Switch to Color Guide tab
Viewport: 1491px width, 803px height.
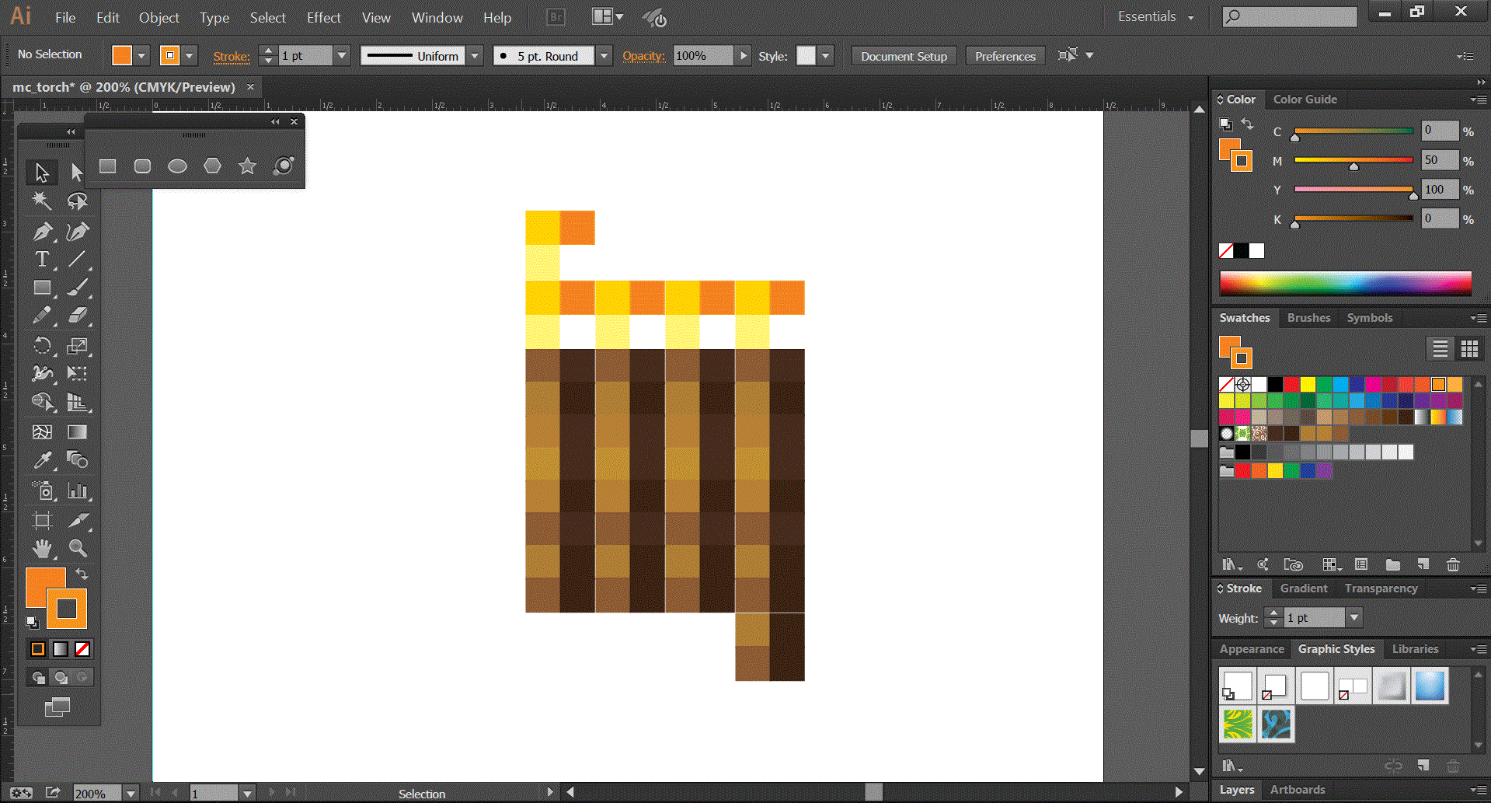tap(1305, 100)
